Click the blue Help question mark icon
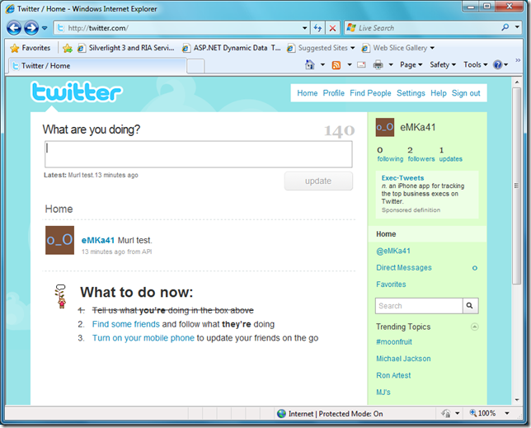This screenshot has width=531, height=428. click(x=498, y=64)
